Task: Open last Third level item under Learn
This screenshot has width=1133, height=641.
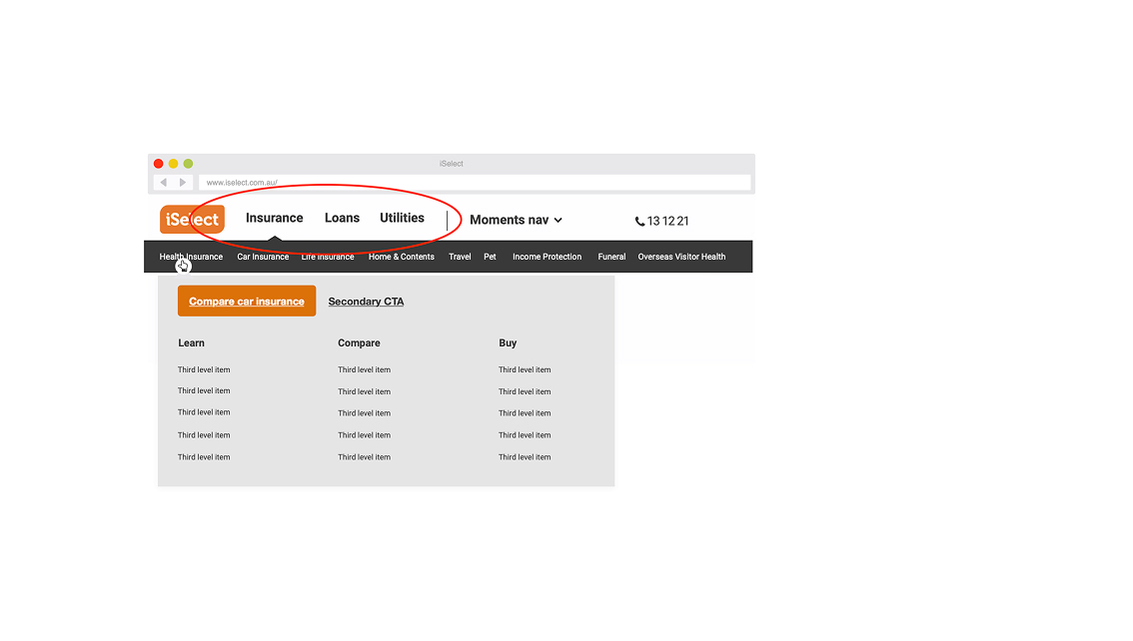Action: click(204, 457)
